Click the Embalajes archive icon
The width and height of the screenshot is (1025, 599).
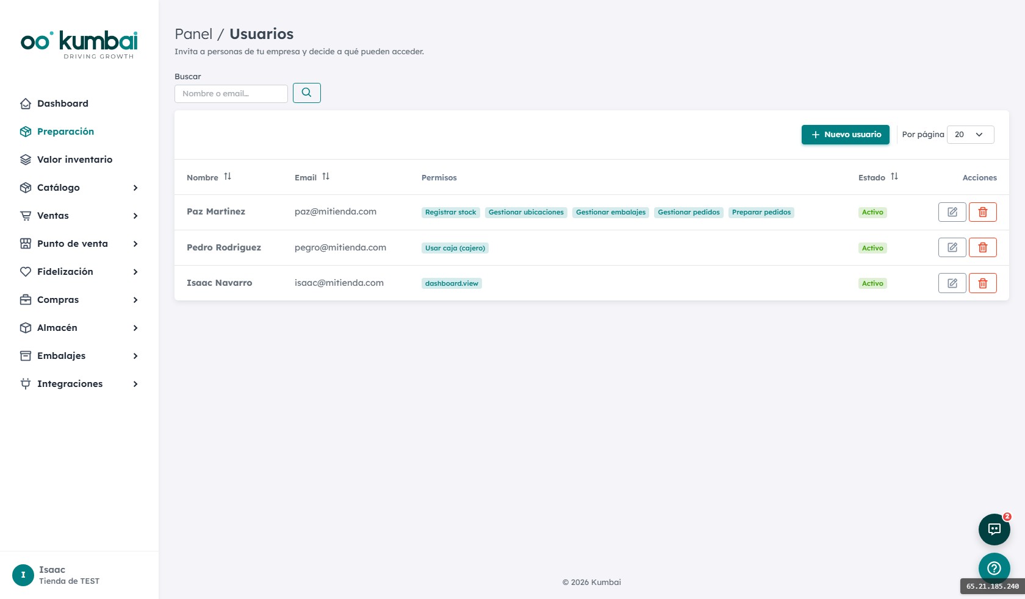(x=26, y=356)
